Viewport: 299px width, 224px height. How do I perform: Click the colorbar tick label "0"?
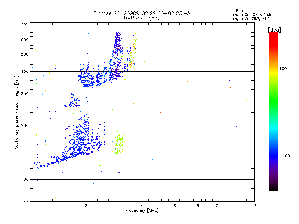pyautogui.click(x=280, y=112)
